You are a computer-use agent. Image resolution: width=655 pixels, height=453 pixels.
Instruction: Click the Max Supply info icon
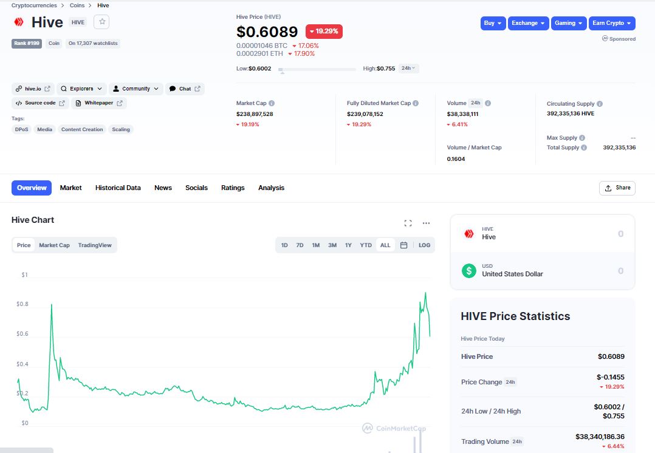[x=582, y=138]
